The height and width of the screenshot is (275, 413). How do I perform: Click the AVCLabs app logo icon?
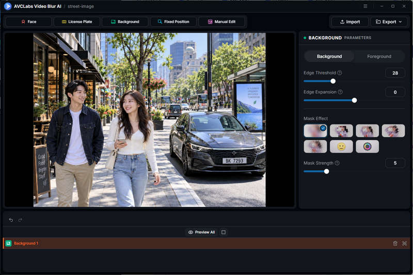8,6
